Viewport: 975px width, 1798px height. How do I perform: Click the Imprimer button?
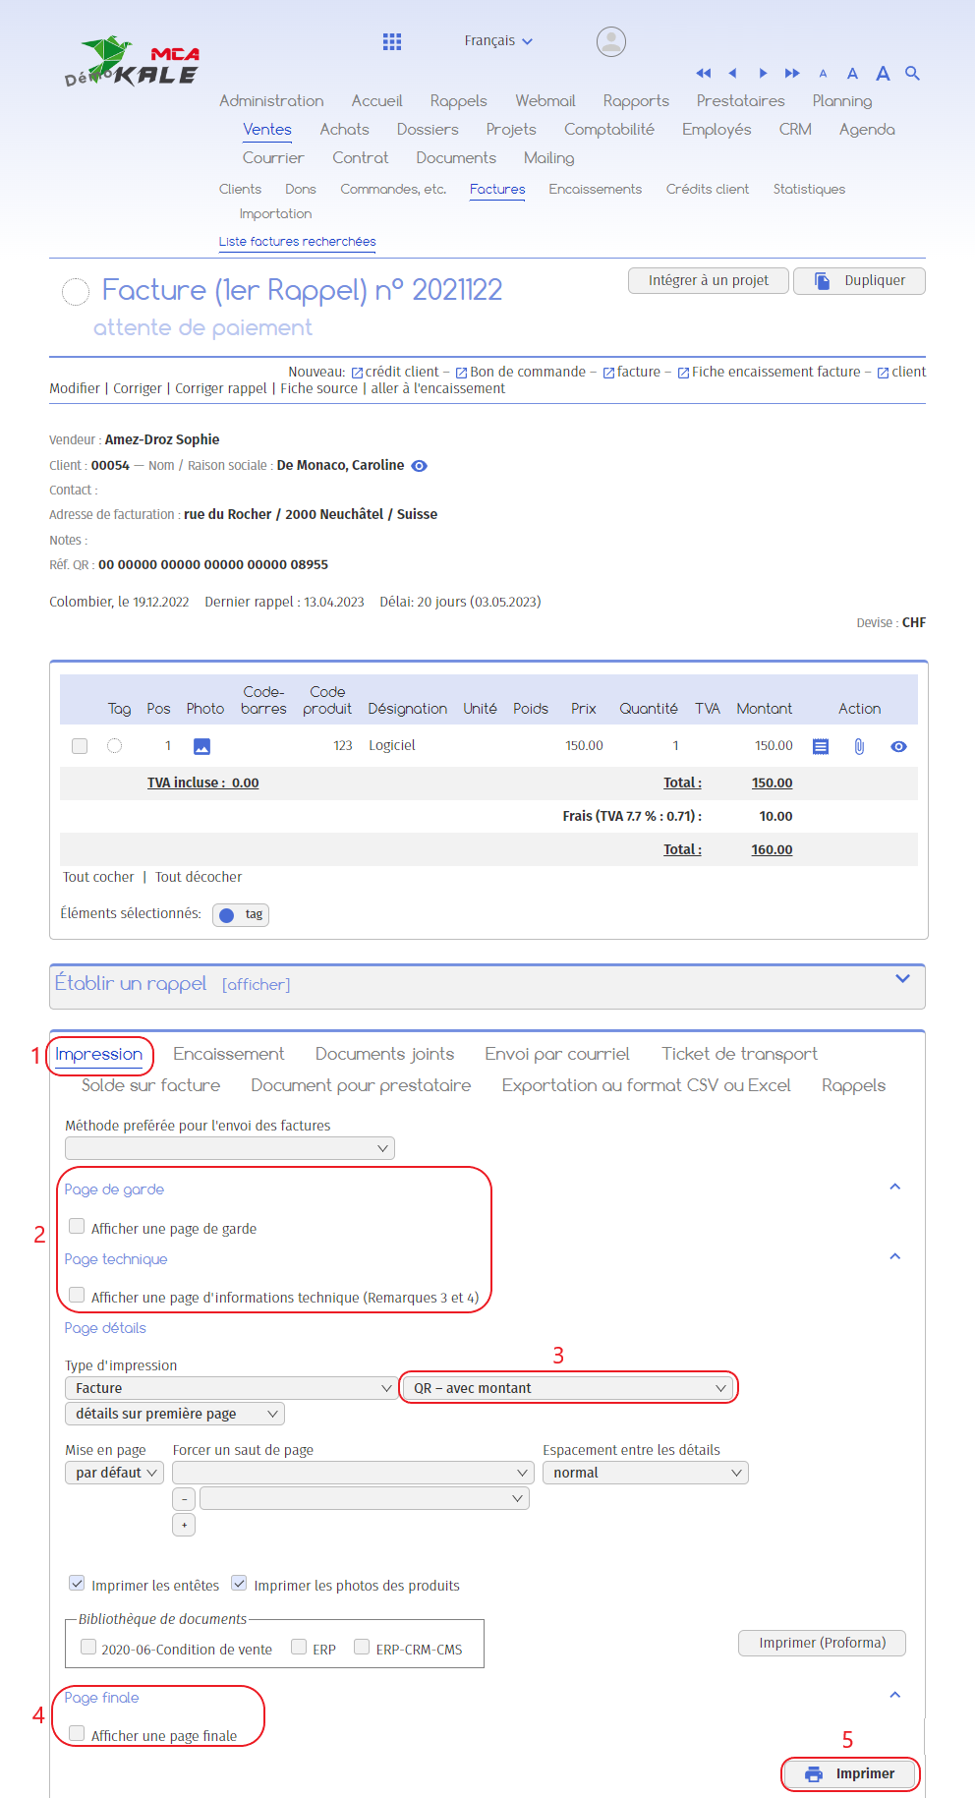click(851, 1773)
